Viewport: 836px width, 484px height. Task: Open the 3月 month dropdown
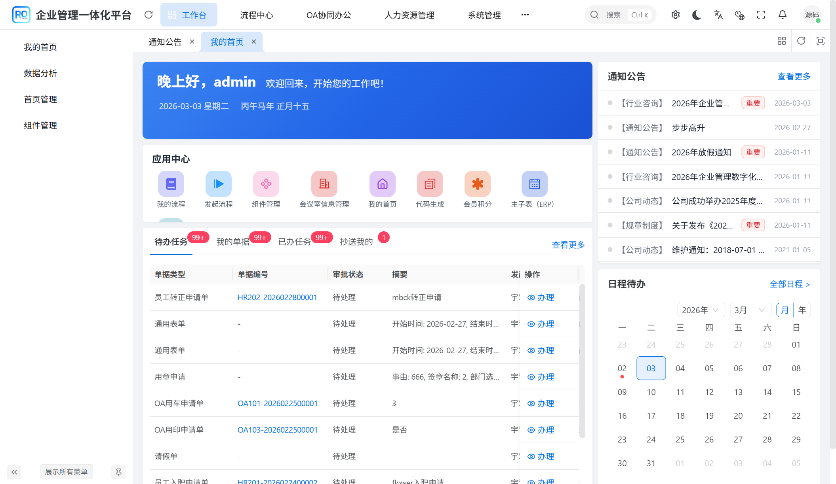(750, 310)
